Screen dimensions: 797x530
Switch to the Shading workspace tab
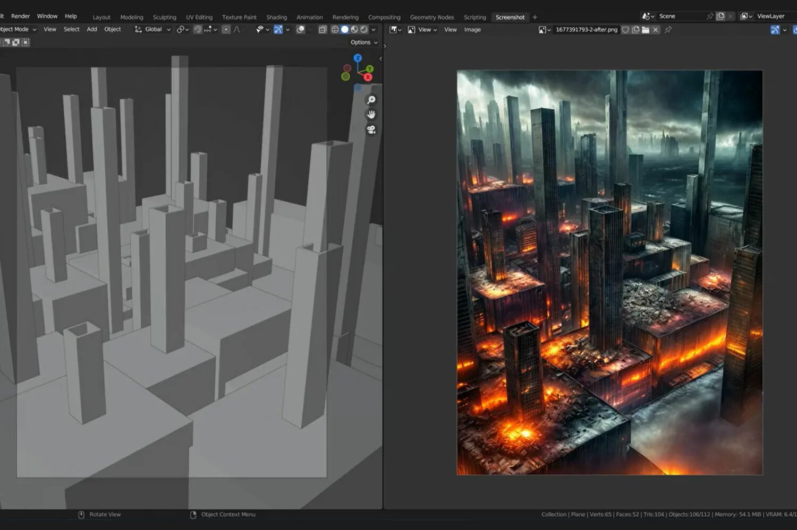point(276,17)
